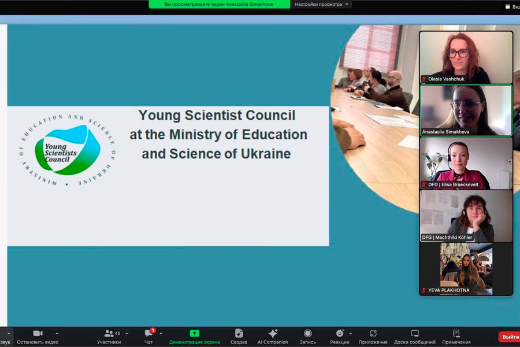This screenshot has height=347, width=520.
Task: Open Доски сообщений whiteboards icon
Action: [x=415, y=333]
